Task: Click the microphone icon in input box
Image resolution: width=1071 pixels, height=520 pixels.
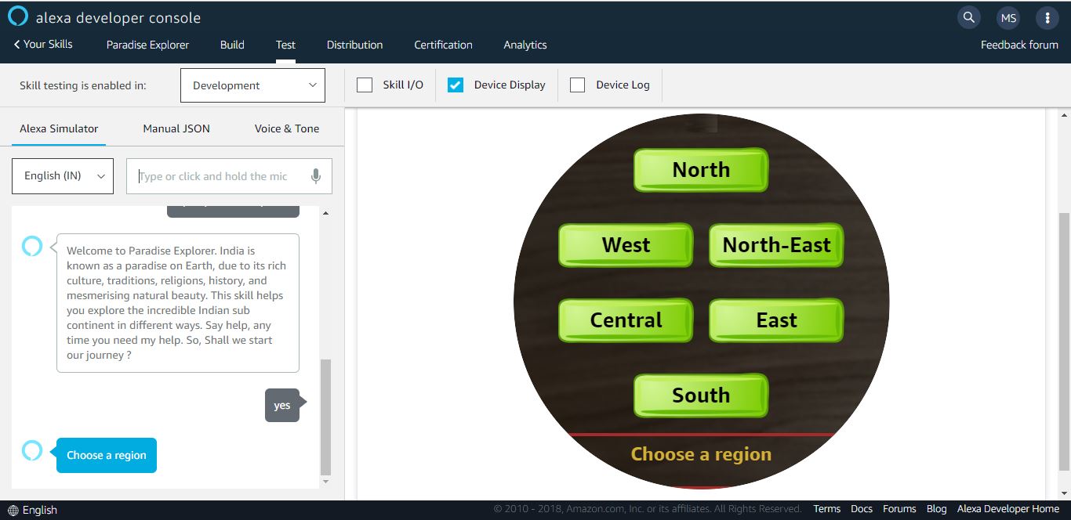Action: 316,176
